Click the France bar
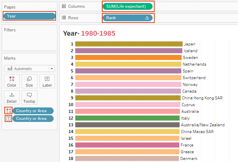 [127, 145]
